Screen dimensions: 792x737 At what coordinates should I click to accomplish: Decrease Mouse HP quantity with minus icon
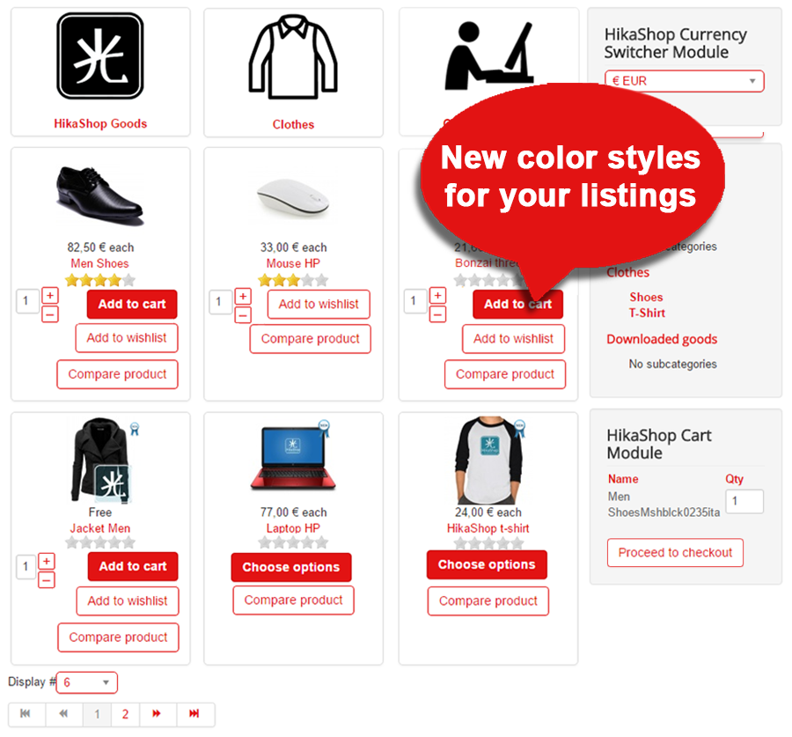243,315
